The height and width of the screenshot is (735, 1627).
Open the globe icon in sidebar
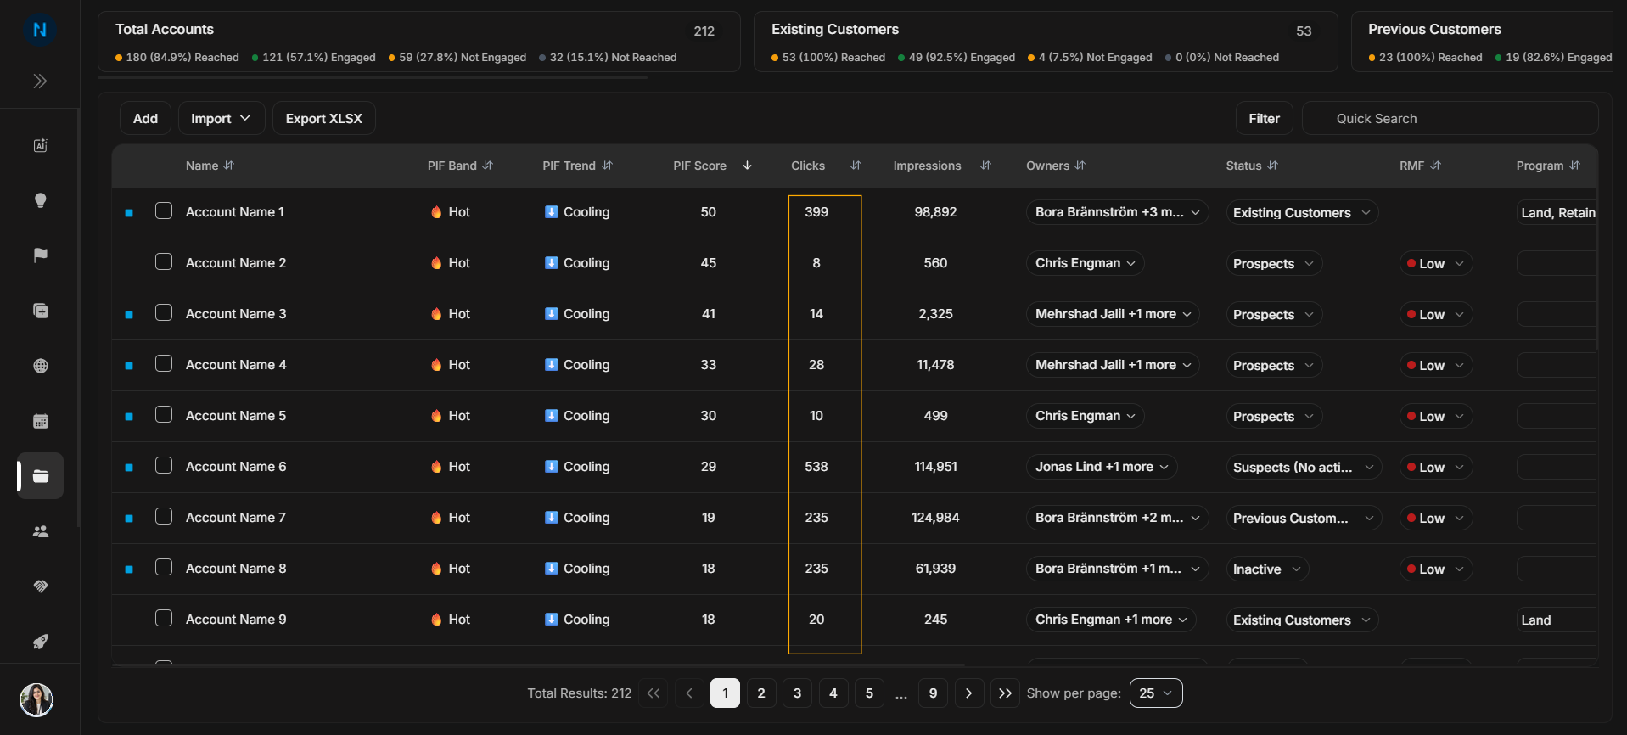40,366
